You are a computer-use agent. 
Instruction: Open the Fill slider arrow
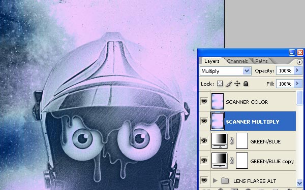(x=297, y=84)
